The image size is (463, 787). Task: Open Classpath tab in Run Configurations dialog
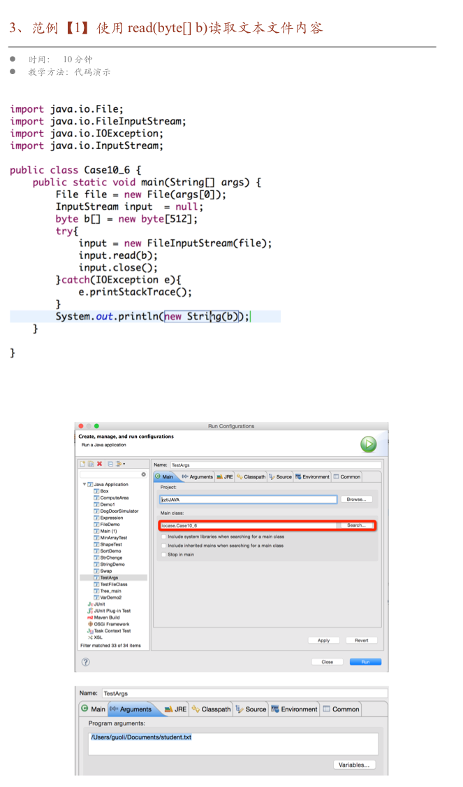[x=251, y=477]
